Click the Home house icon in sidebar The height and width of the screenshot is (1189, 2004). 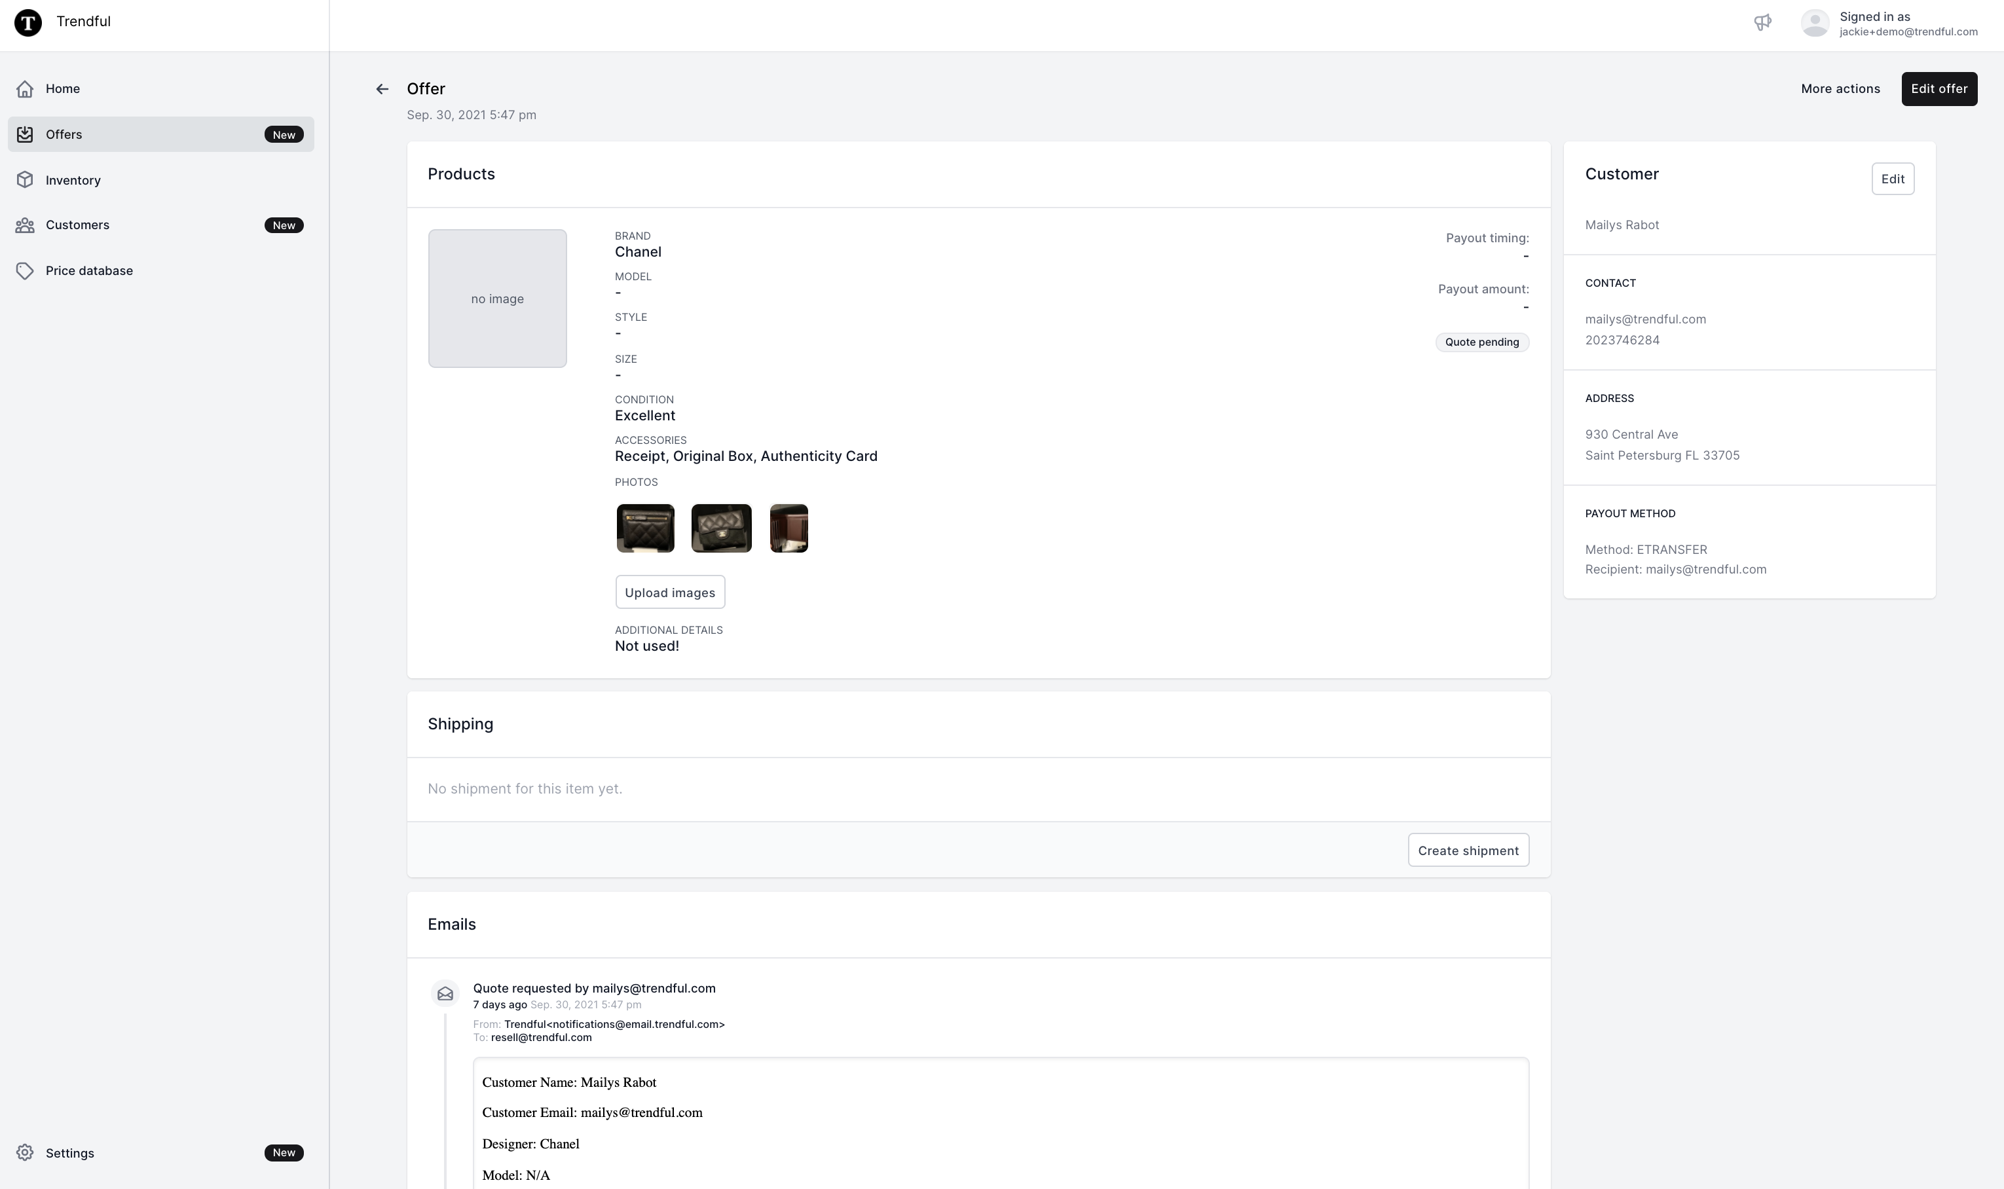click(x=25, y=89)
